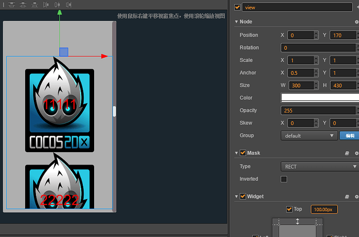Click the Size H field showing 430
The height and width of the screenshot is (237, 359).
(x=343, y=86)
